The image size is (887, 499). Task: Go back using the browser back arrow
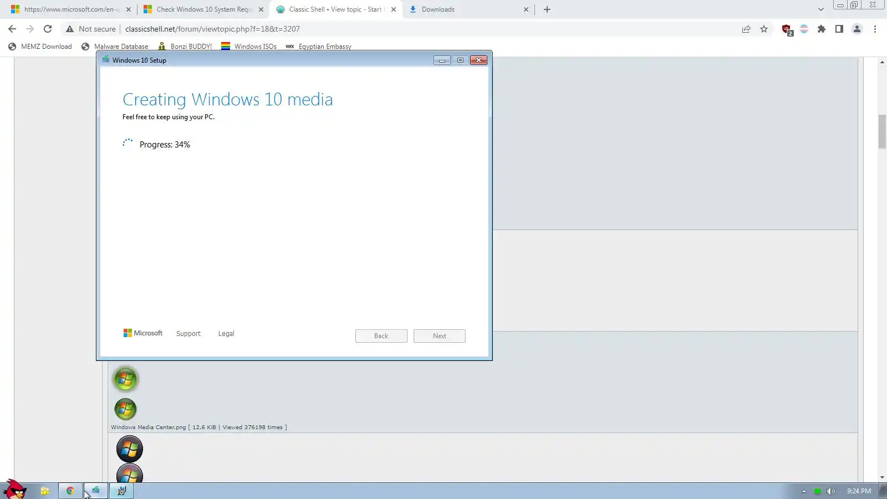click(12, 29)
